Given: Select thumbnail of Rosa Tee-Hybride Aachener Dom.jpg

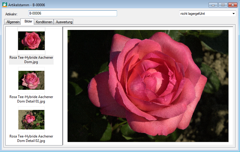Looking at the screenshot, I should [31, 41].
